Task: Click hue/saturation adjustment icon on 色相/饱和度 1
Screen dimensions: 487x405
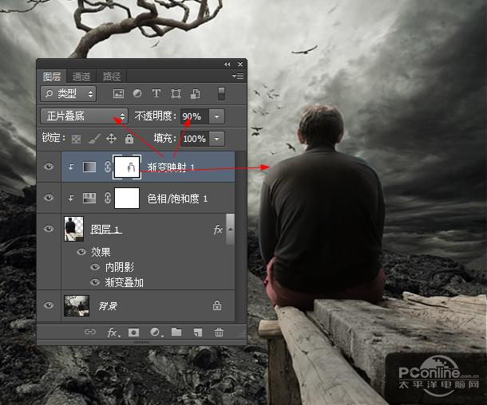Action: point(89,199)
